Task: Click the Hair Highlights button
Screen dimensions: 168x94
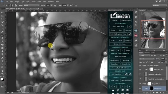Action: (x=116, y=74)
